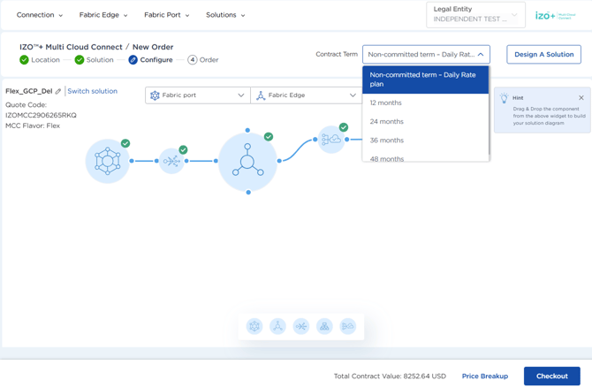Select the large Fabric Edge node on canvas

point(247,162)
